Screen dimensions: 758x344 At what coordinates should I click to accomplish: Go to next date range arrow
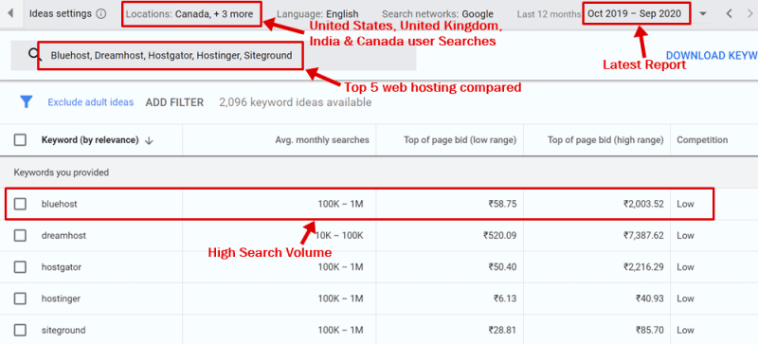750,14
